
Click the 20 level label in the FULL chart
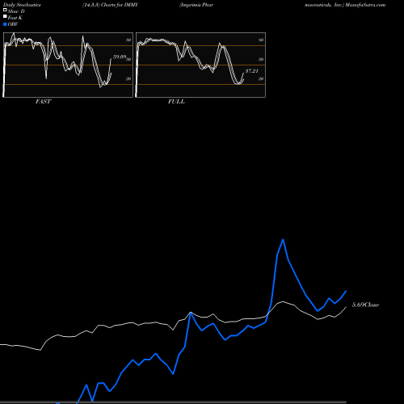point(261,78)
